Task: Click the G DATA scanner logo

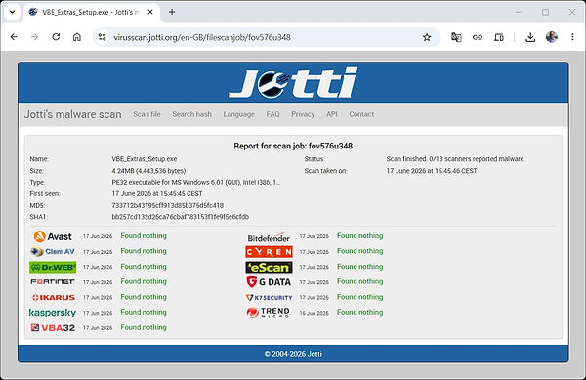Action: [x=269, y=281]
